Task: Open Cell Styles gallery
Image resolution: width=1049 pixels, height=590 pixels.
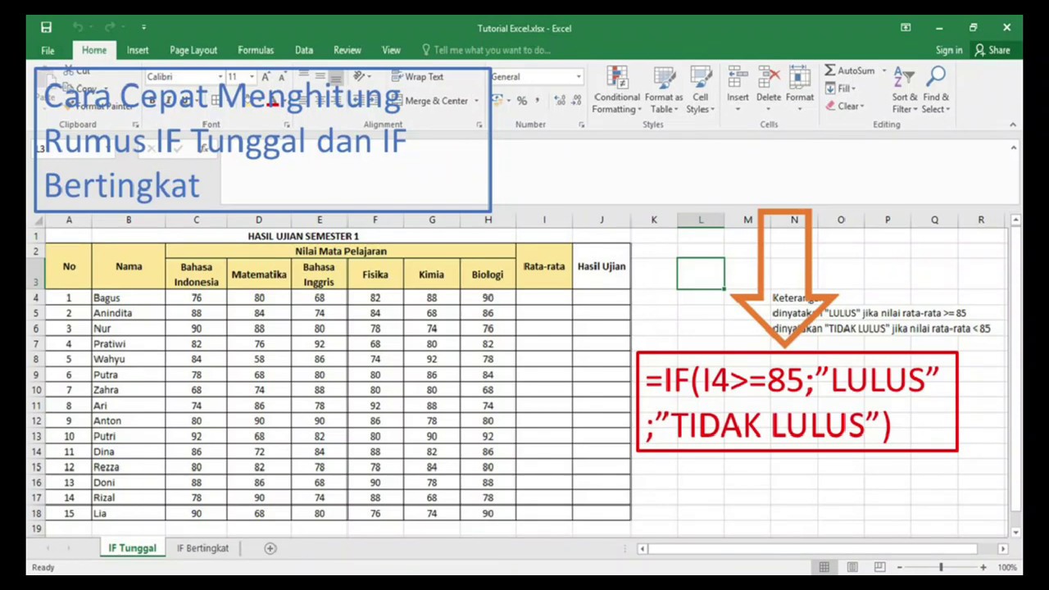Action: (700, 90)
